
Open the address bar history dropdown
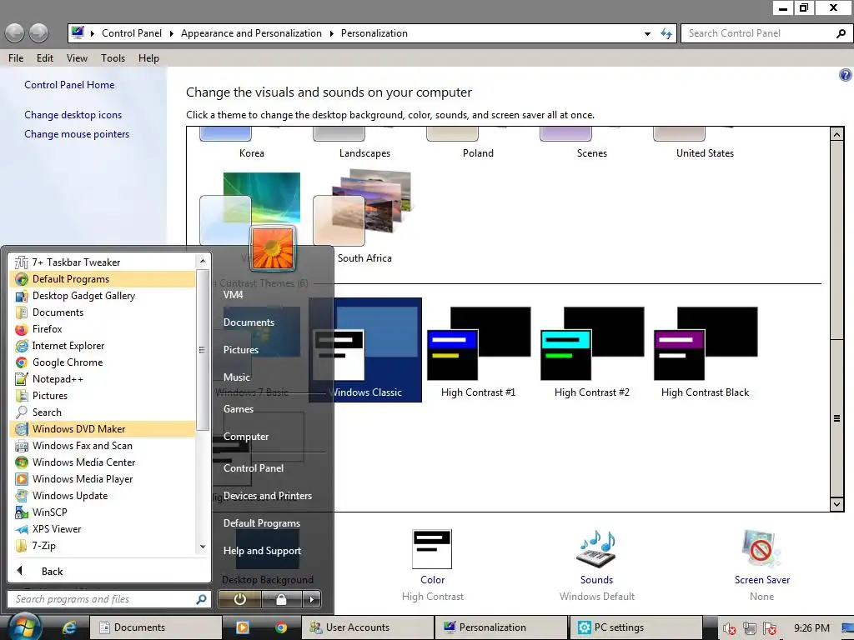coord(647,33)
